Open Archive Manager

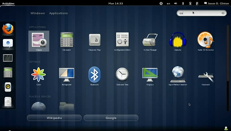tap(150, 41)
